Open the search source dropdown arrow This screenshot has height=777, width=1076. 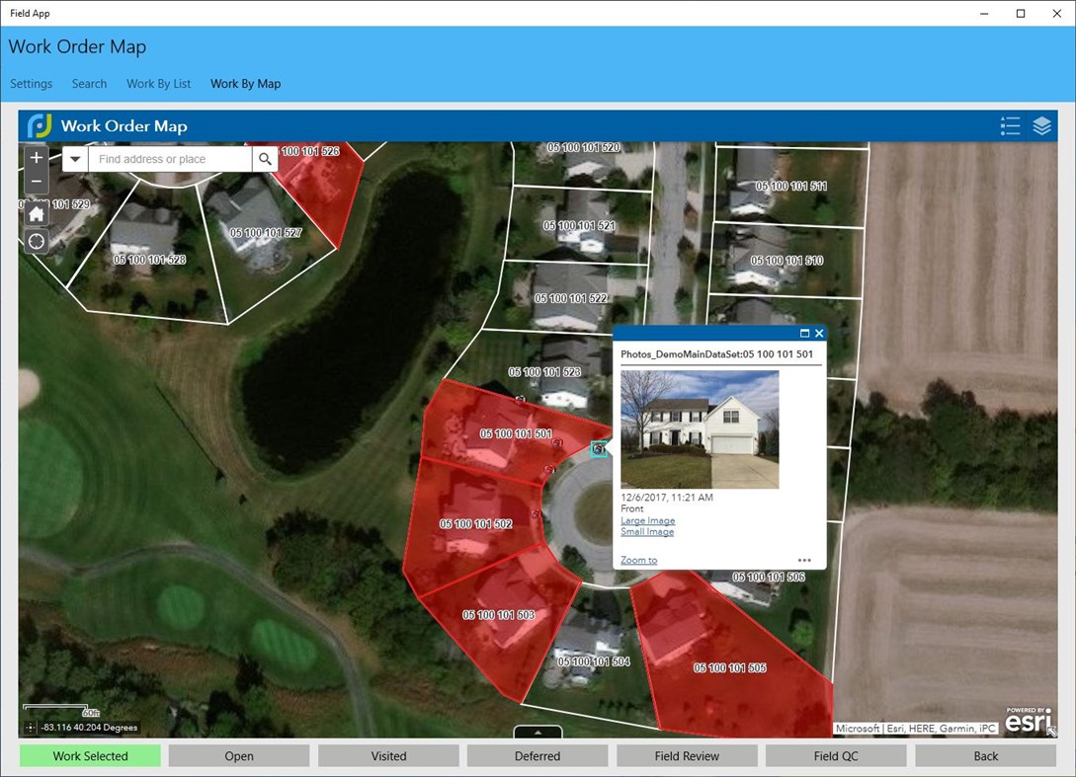point(75,158)
